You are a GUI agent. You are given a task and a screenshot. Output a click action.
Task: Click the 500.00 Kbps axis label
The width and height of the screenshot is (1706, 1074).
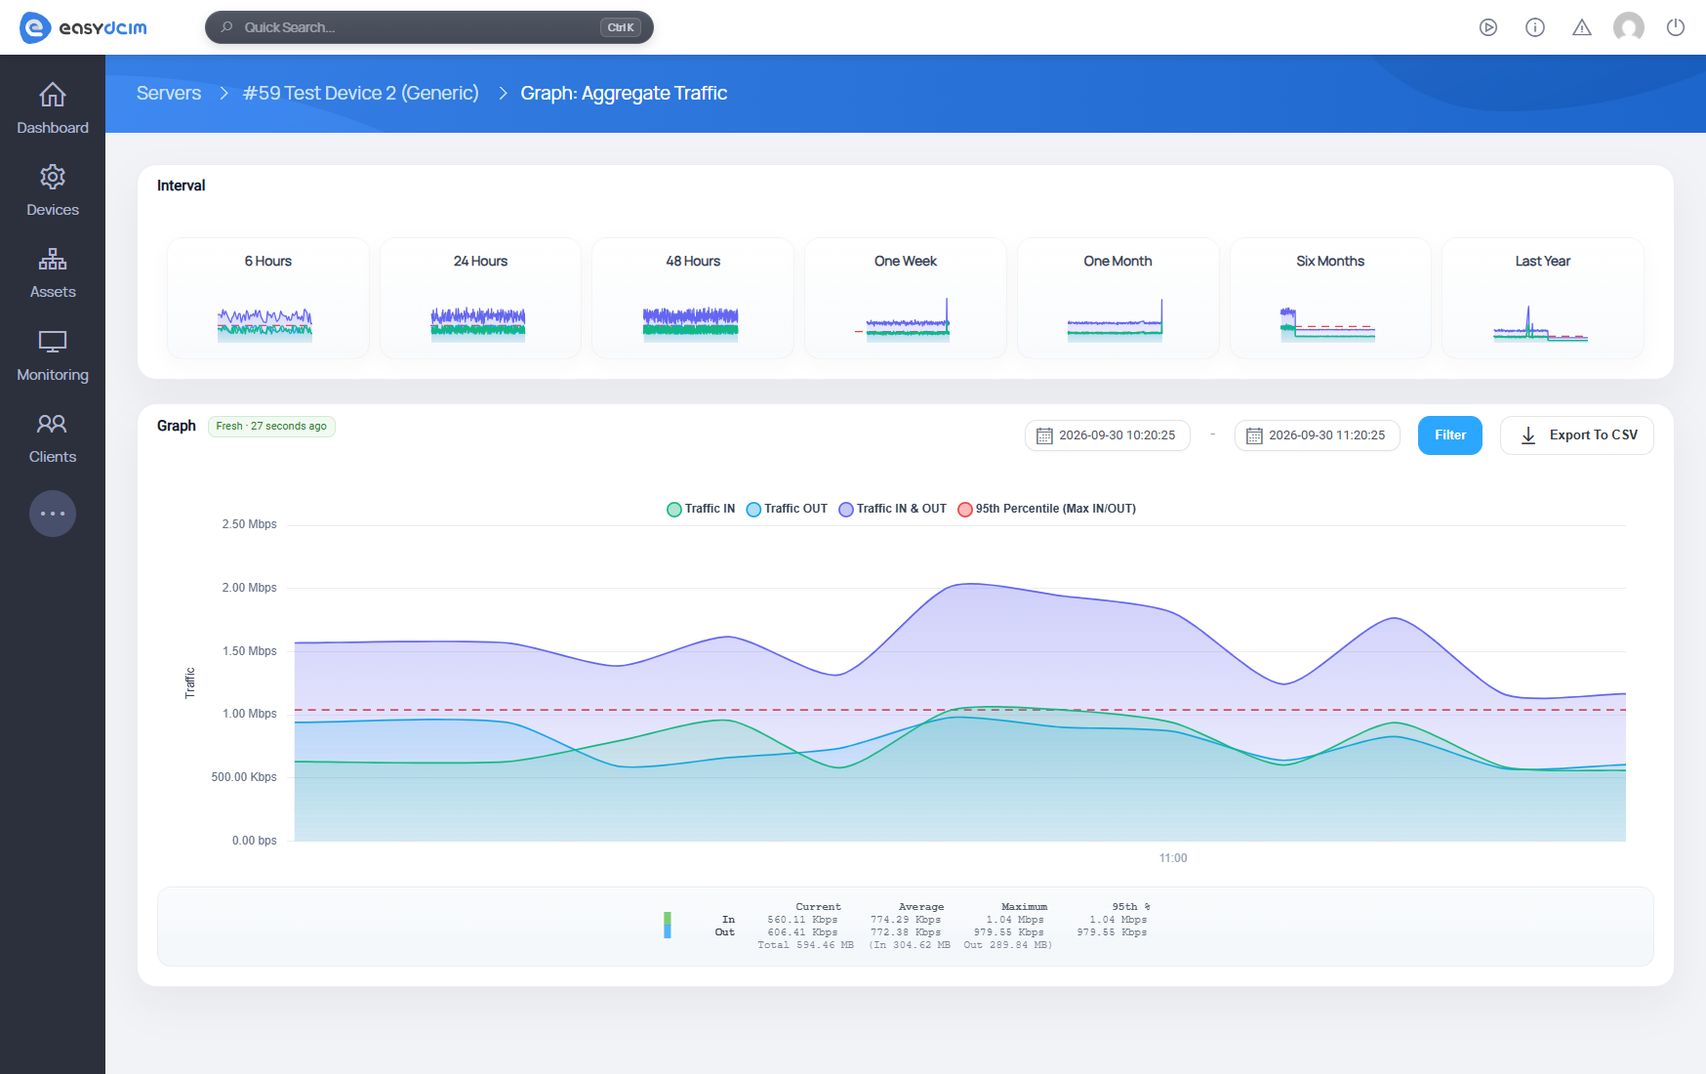click(x=244, y=777)
